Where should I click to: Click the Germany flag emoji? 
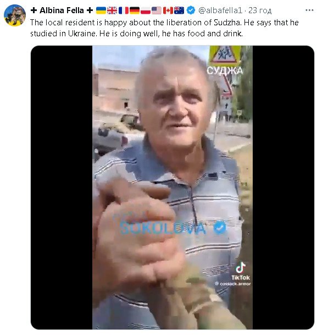[135, 10]
